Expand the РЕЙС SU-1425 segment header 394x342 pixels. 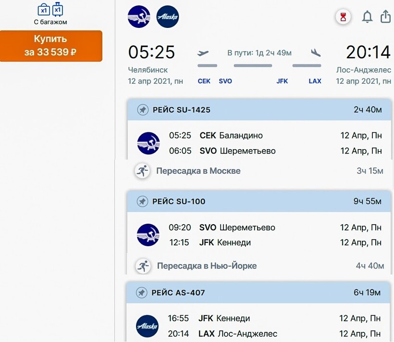click(259, 110)
